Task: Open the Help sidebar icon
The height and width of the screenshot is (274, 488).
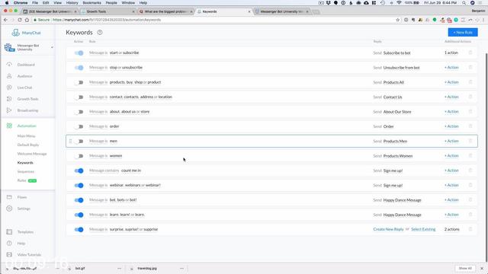Action: coord(9,244)
